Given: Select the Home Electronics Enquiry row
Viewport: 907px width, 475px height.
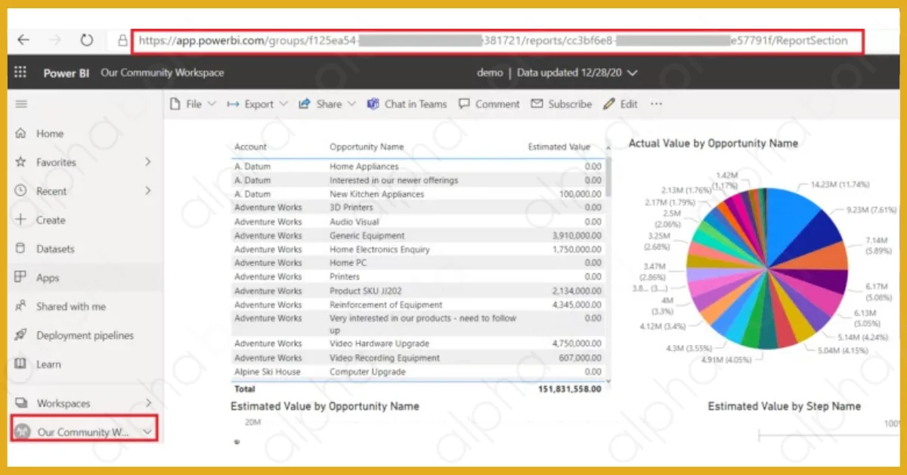Looking at the screenshot, I should pyautogui.click(x=417, y=249).
